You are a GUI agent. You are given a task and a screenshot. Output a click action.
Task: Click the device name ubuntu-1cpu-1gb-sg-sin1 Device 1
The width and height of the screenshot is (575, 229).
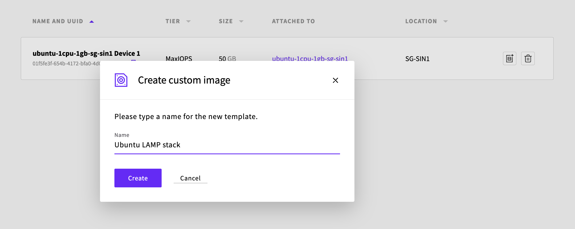pos(86,53)
